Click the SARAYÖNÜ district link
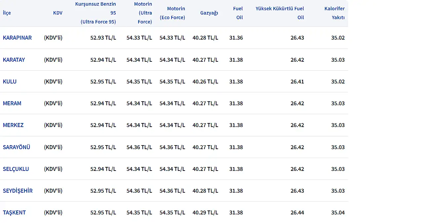 click(x=17, y=147)
